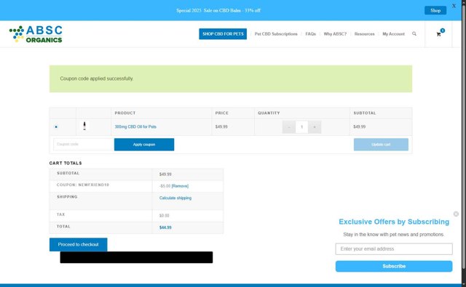Viewport: 466px width, 287px height.
Task: Dismiss the subscription popup
Action: [x=456, y=214]
